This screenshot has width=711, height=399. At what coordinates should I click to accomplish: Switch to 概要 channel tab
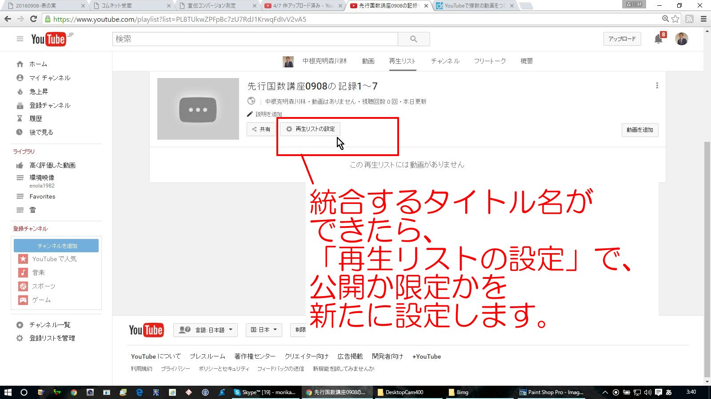527,61
